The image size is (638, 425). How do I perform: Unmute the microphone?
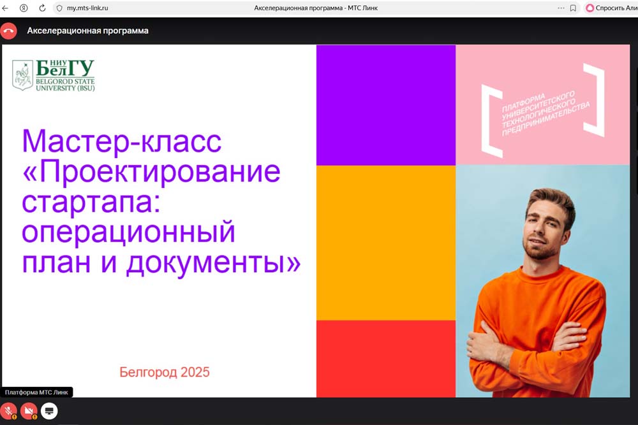(9, 411)
